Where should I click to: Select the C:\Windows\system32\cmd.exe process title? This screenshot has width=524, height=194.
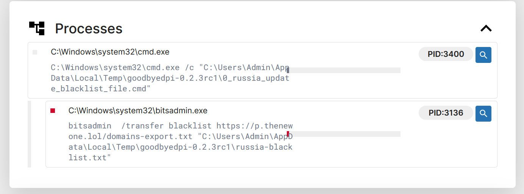110,52
